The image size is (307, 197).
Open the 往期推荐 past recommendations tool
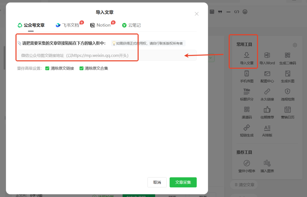click(x=267, y=113)
